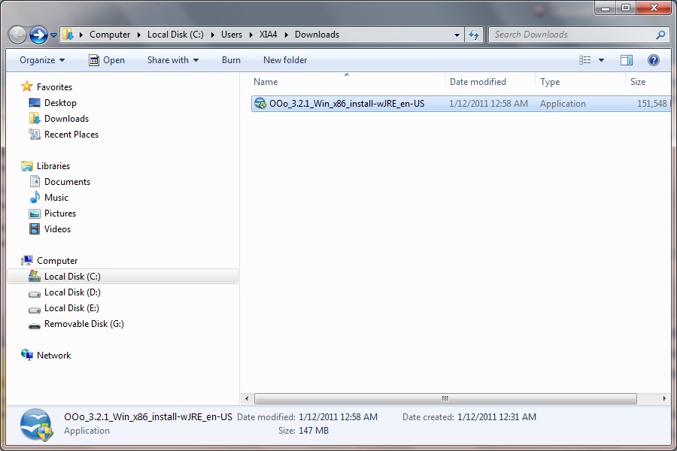Go back with the Back arrow button
The width and height of the screenshot is (677, 451).
coord(18,35)
